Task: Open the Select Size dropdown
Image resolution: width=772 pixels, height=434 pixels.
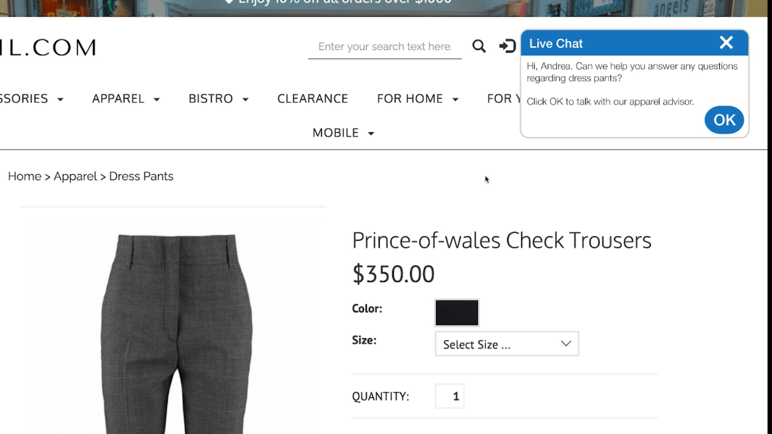Action: click(x=507, y=344)
